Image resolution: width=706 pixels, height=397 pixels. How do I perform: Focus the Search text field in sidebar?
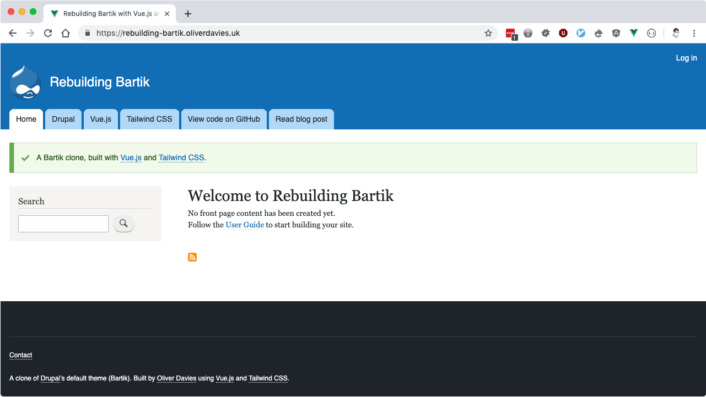(63, 224)
